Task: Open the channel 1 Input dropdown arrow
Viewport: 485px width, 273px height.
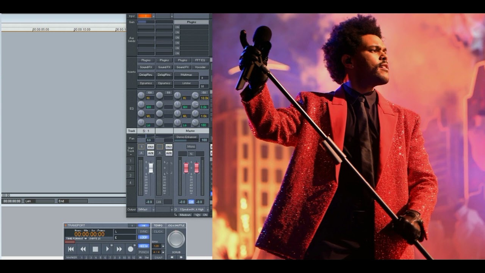Action: tap(153, 16)
